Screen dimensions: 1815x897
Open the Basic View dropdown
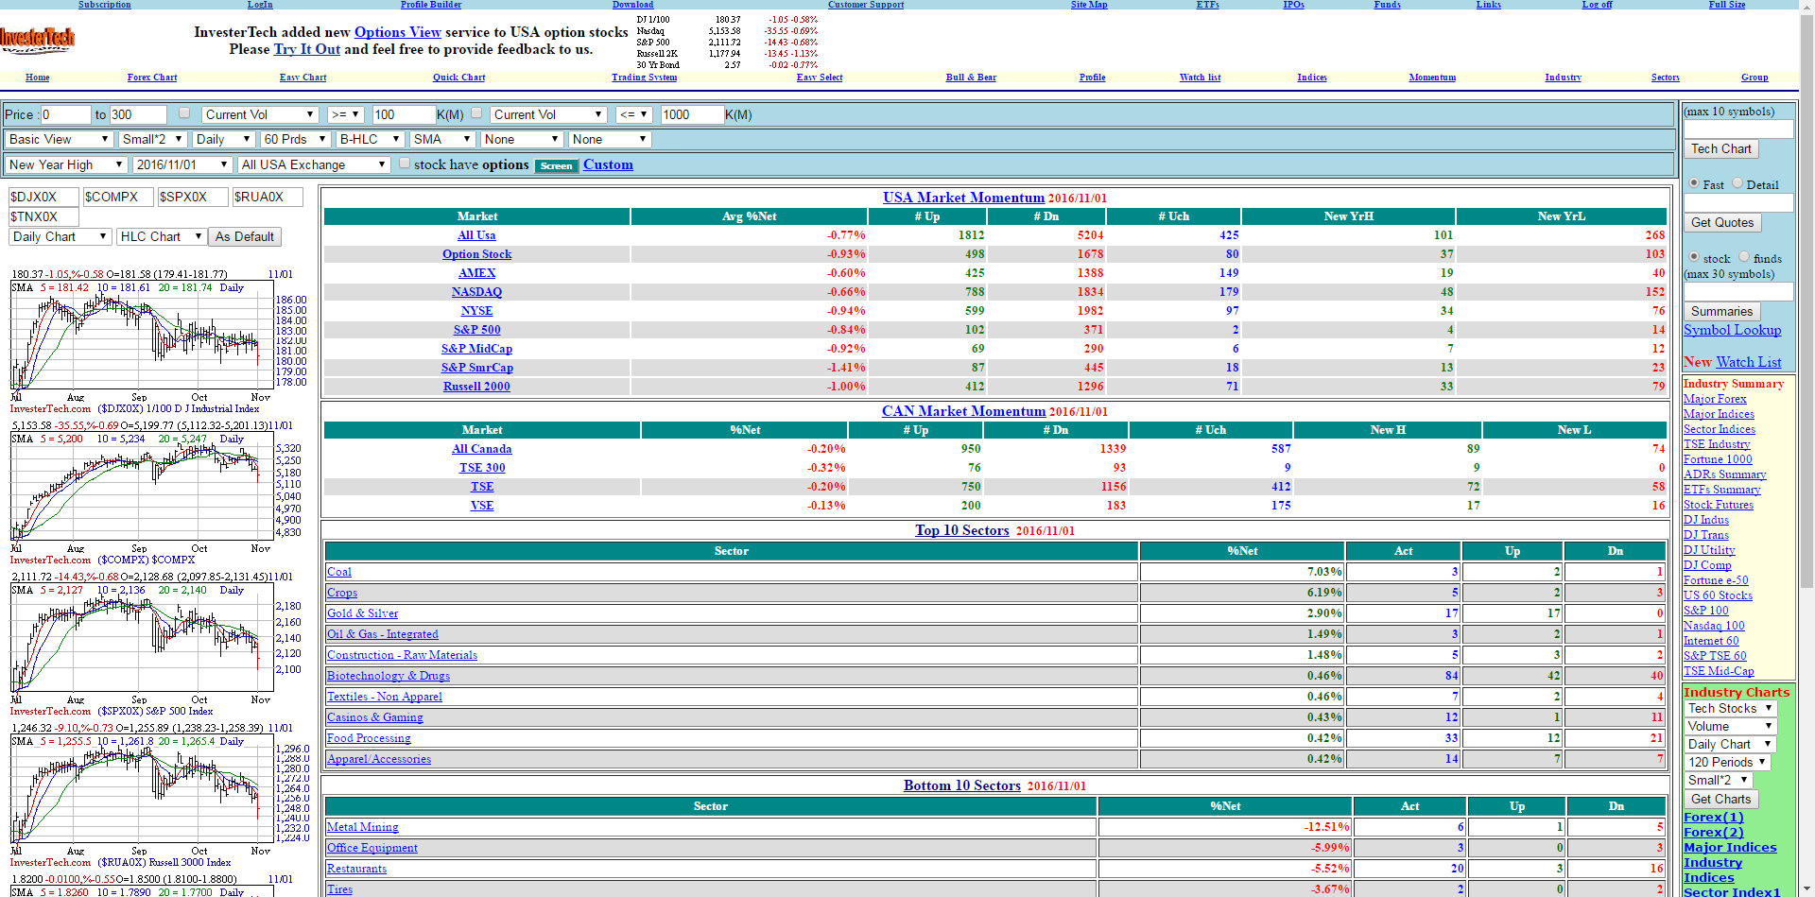coord(59,139)
